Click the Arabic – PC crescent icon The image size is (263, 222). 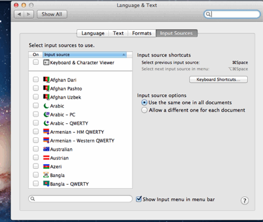point(46,115)
